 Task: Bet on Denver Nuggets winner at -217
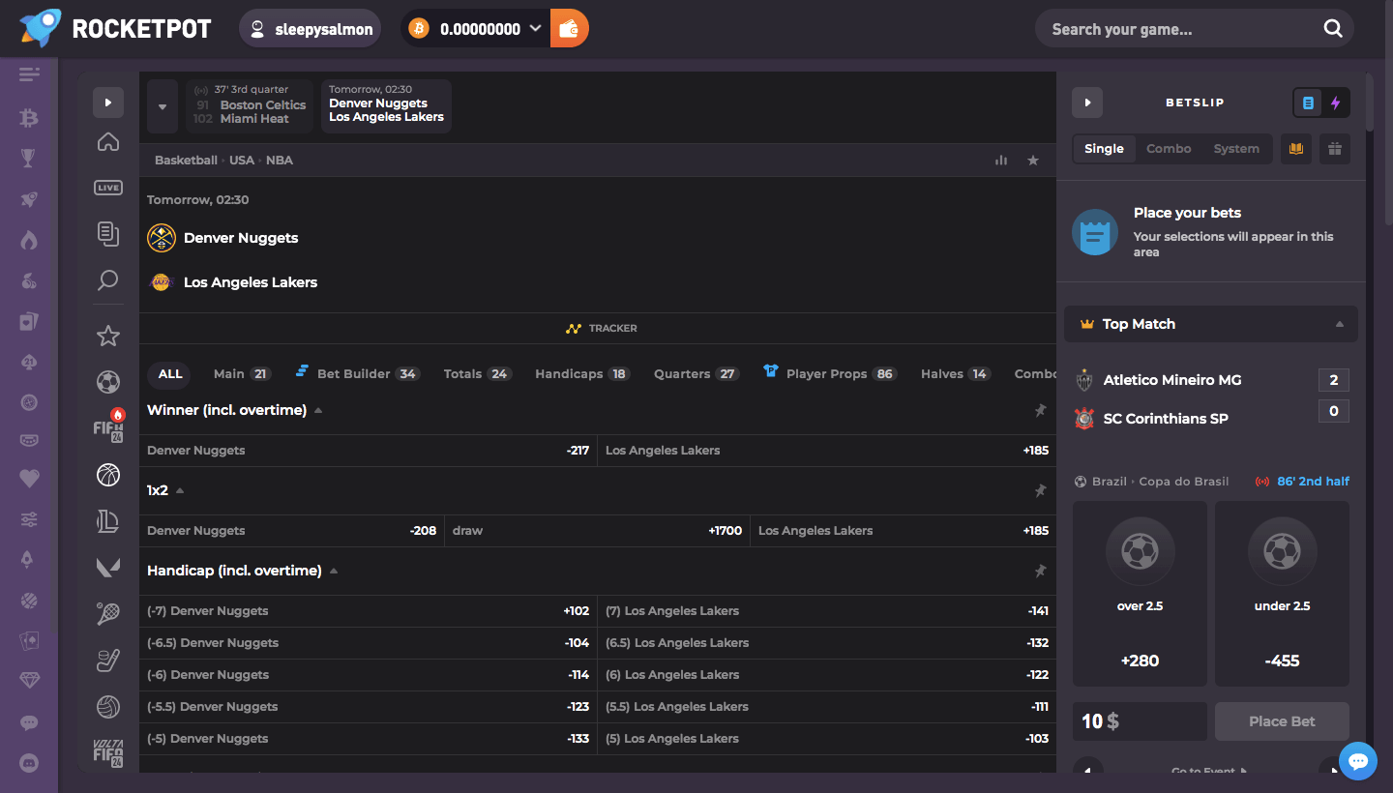[368, 451]
